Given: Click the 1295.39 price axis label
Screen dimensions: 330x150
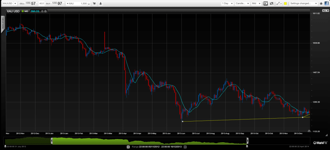Looking at the screenshot, I should click(x=316, y=102).
